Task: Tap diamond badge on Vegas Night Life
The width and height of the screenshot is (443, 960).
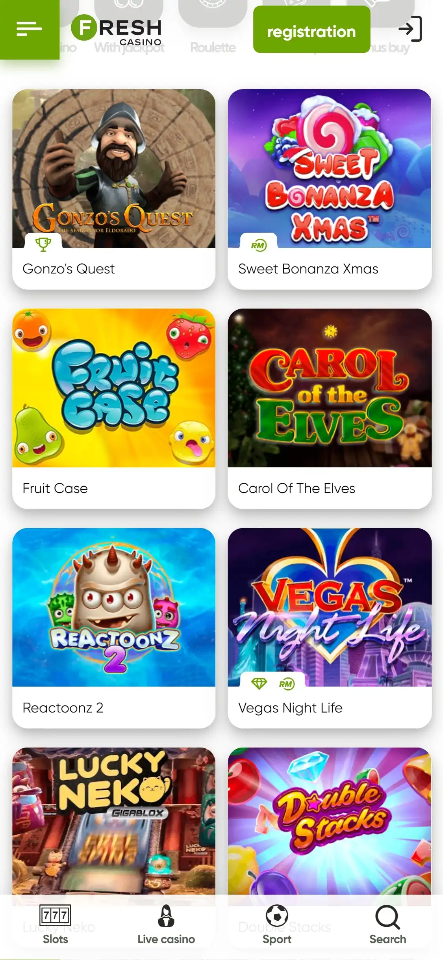Action: (x=259, y=683)
